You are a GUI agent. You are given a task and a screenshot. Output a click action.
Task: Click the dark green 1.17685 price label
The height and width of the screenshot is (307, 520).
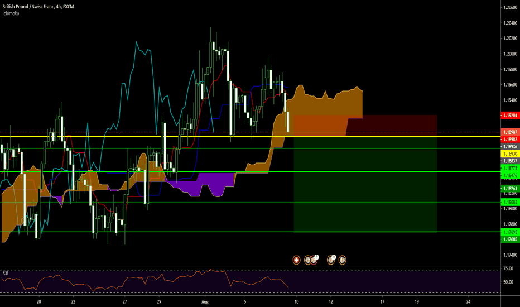pyautogui.click(x=510, y=239)
